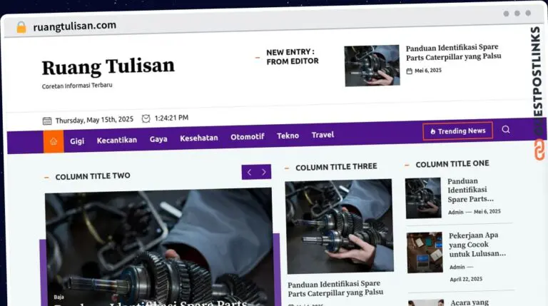The height and width of the screenshot is (306, 548).
Task: Open Pekerjaan Apa yang Cocok article link
Action: pyautogui.click(x=477, y=244)
